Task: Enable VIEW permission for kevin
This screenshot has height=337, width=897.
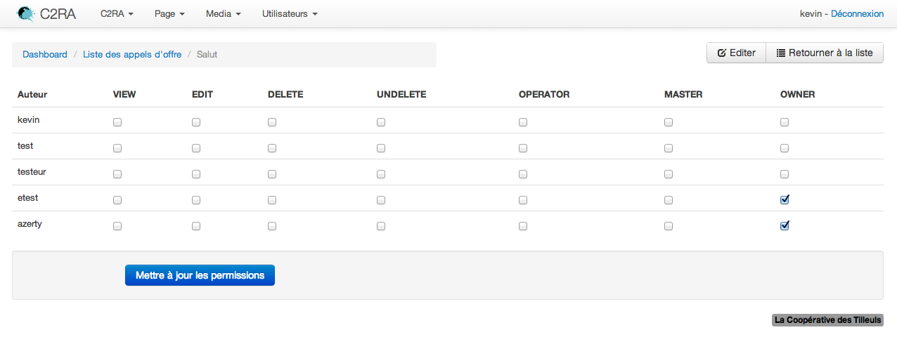Action: click(117, 122)
